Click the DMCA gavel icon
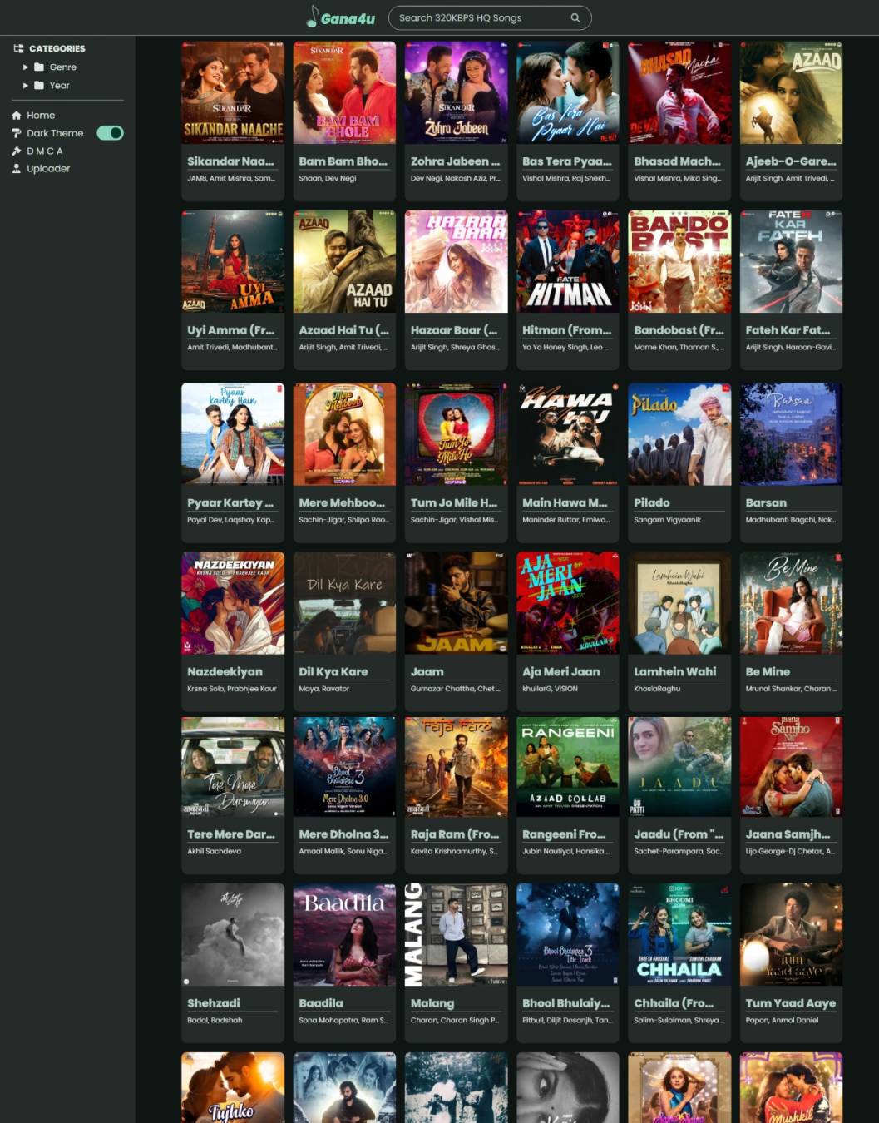The width and height of the screenshot is (879, 1123). [17, 151]
